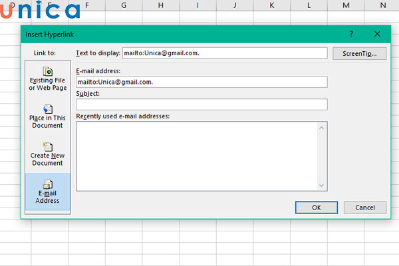Viewport: 399px width, 266px height.
Task: Focus the E-mail address field
Action: (x=201, y=82)
